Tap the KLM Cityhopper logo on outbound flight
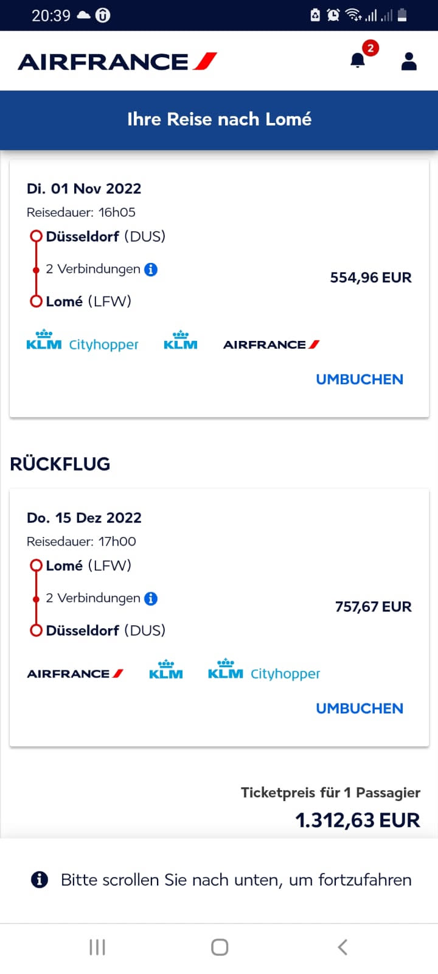 (82, 342)
